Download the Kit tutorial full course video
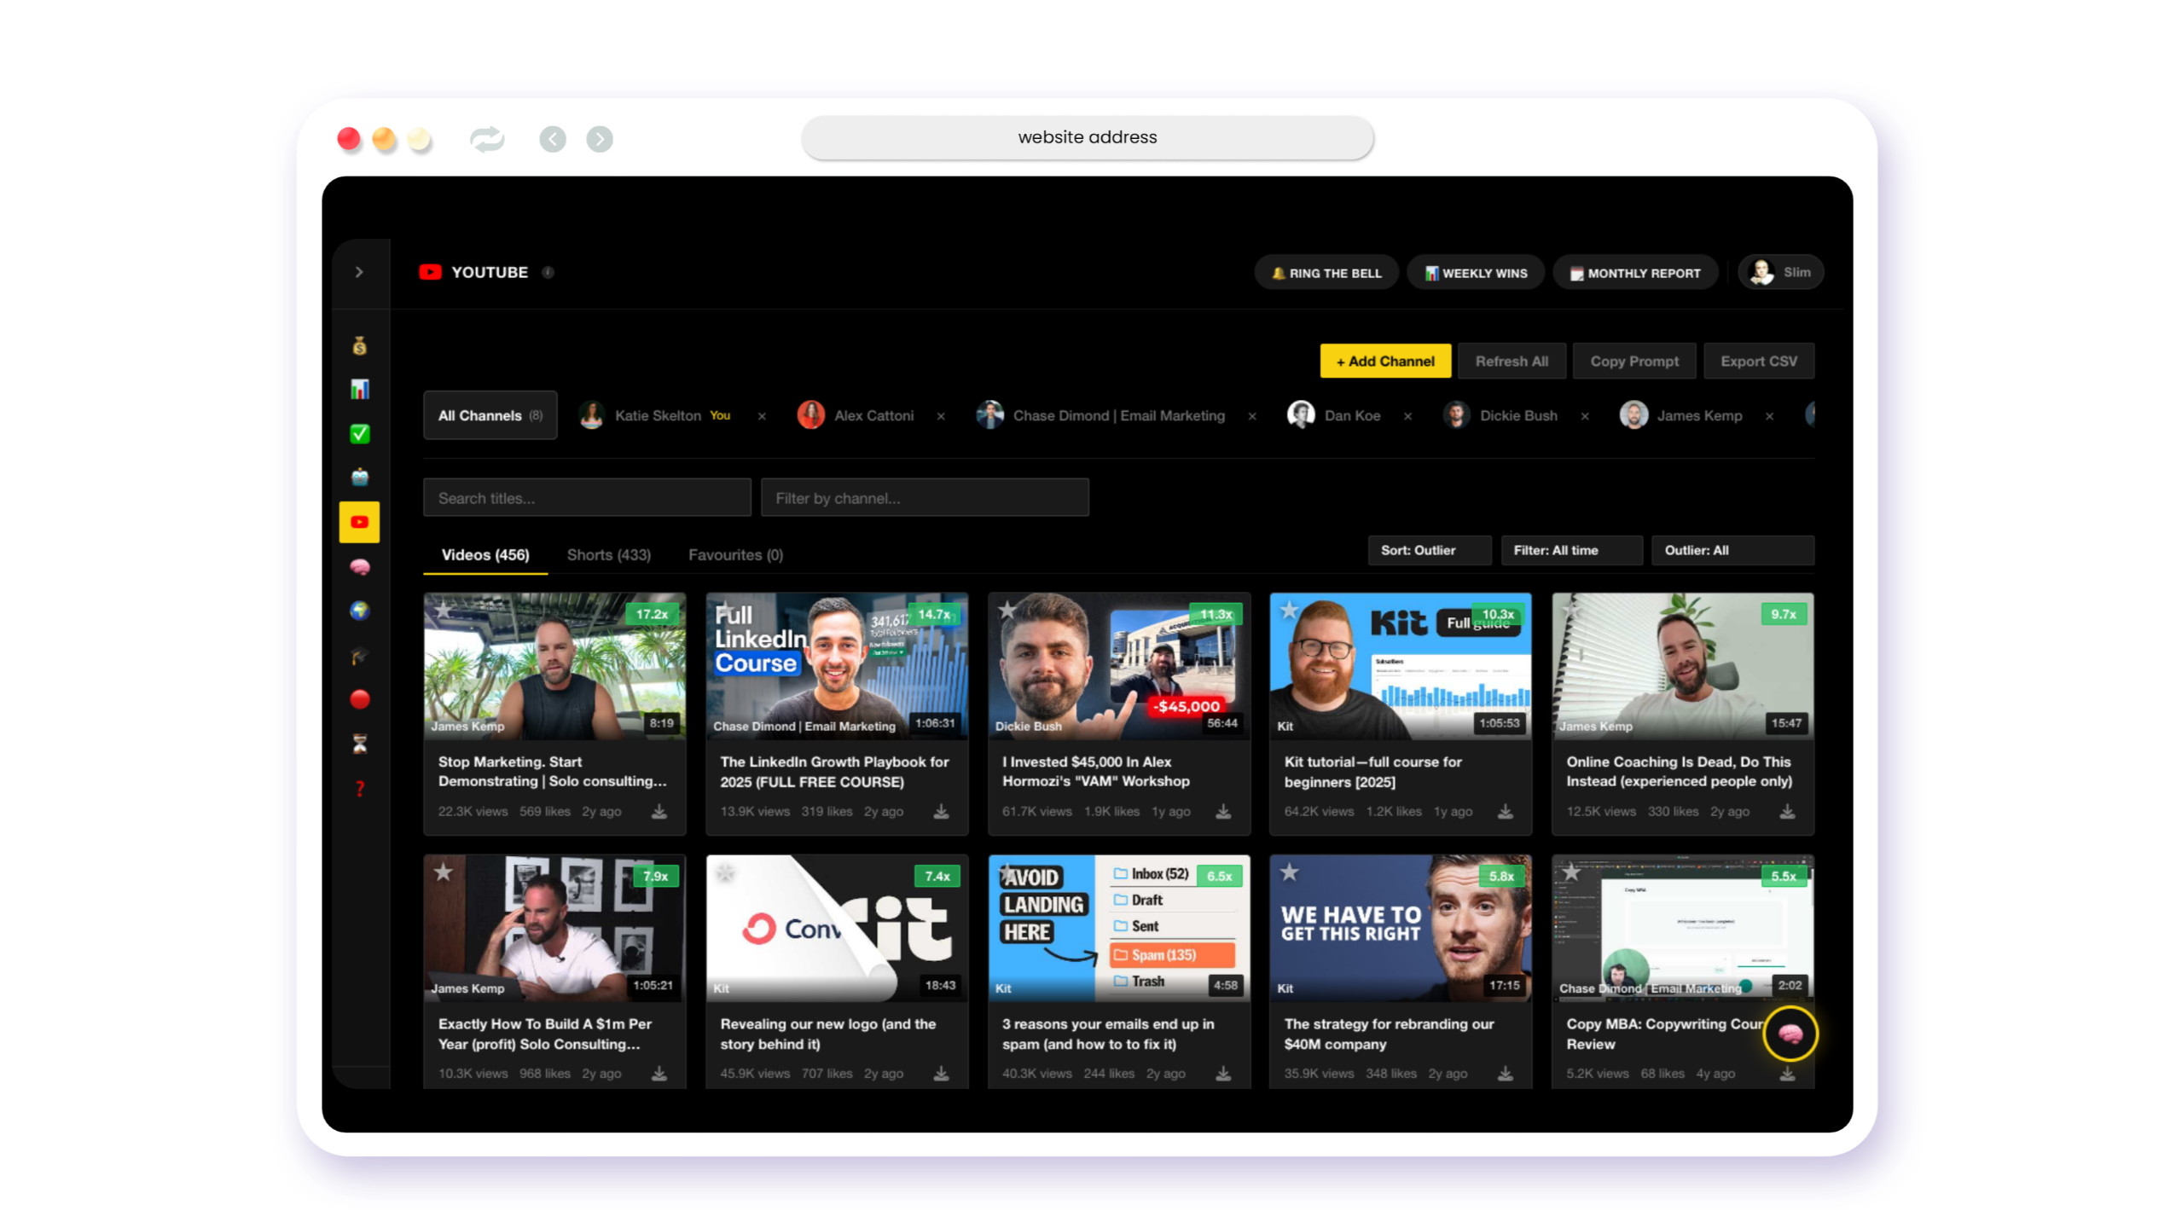This screenshot has width=2176, height=1228. click(x=1504, y=810)
